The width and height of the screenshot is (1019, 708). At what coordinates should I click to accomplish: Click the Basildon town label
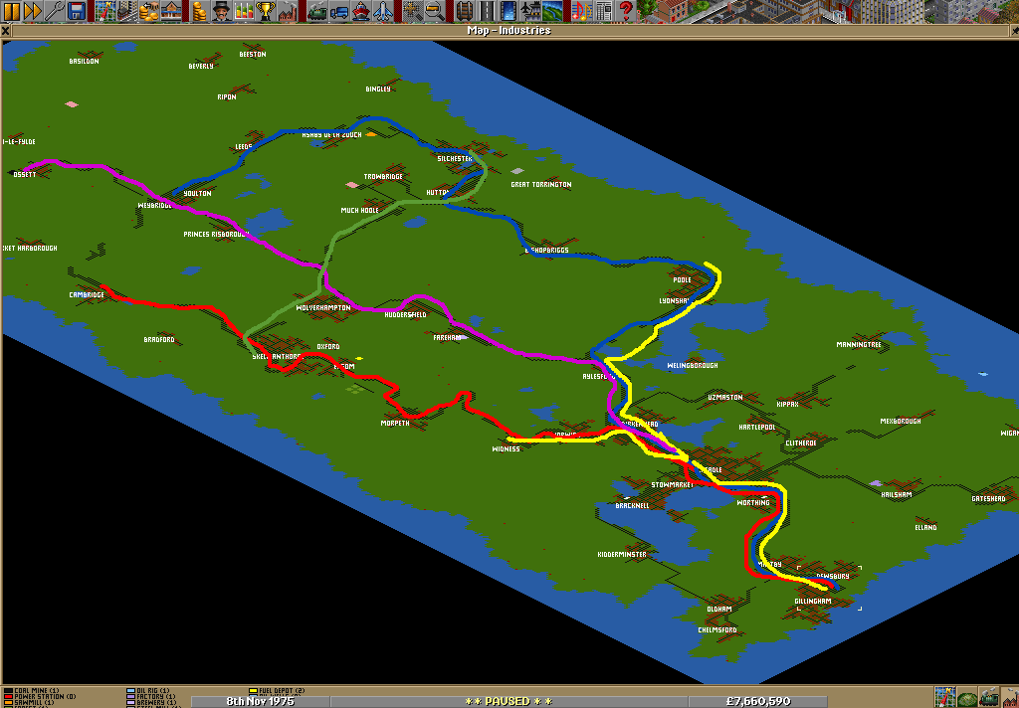click(x=84, y=61)
